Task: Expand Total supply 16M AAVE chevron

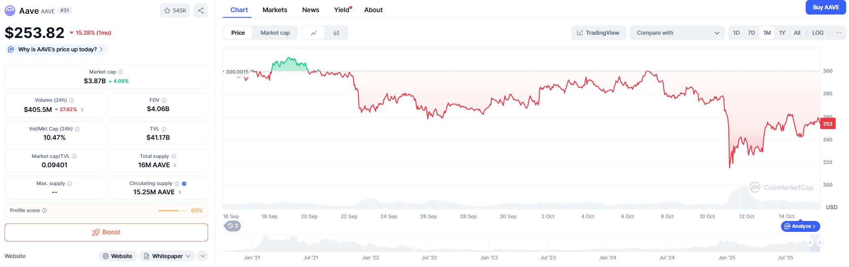Action: (175, 165)
